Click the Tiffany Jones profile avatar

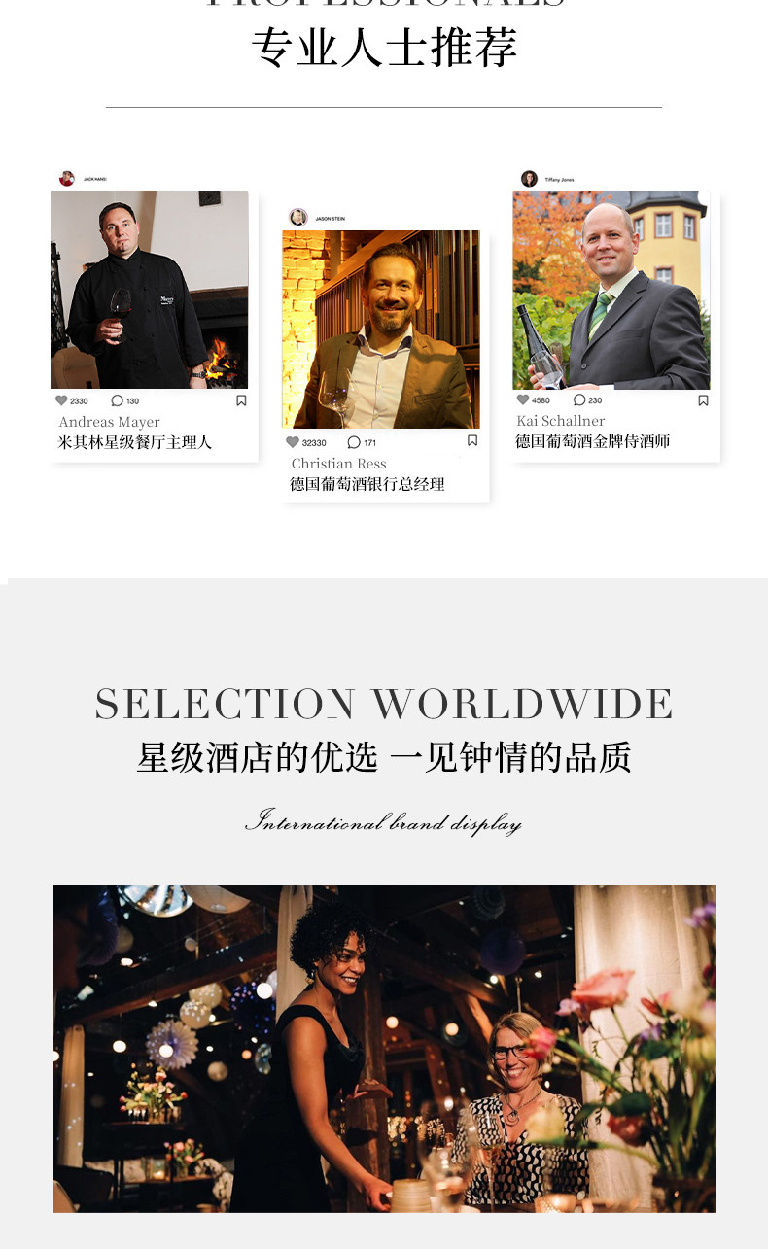pos(529,179)
